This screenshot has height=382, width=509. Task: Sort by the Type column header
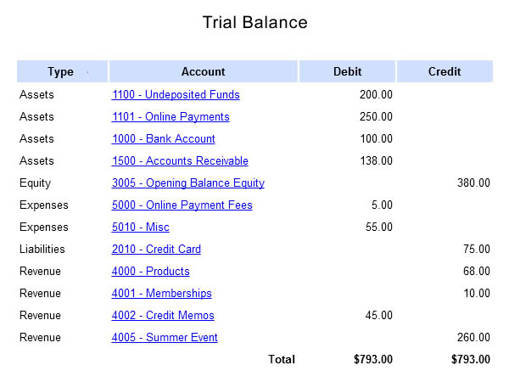pyautogui.click(x=62, y=71)
